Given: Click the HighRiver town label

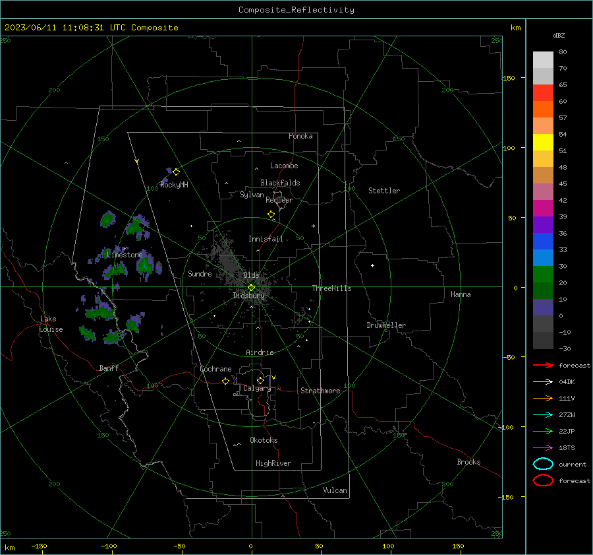Looking at the screenshot, I should click(273, 463).
